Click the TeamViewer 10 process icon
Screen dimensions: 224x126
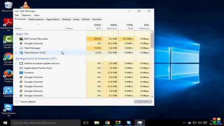pos(21,52)
